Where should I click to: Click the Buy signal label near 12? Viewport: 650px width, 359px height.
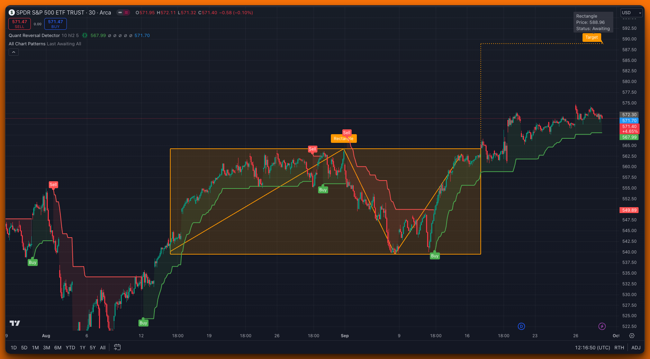coord(143,323)
